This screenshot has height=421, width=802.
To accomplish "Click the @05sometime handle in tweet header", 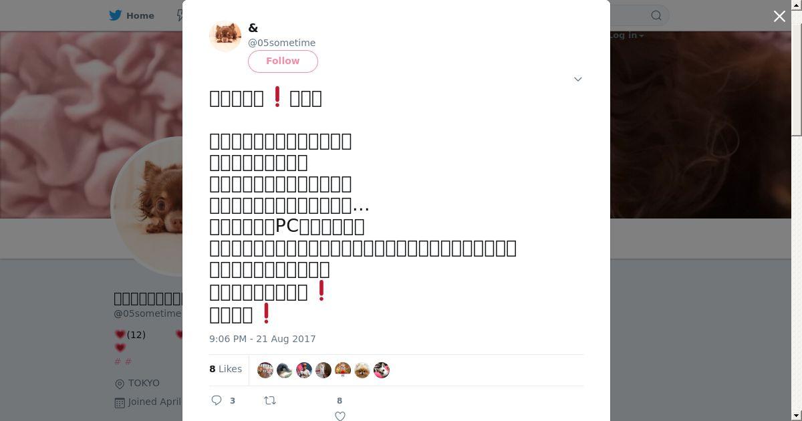I will click(281, 43).
